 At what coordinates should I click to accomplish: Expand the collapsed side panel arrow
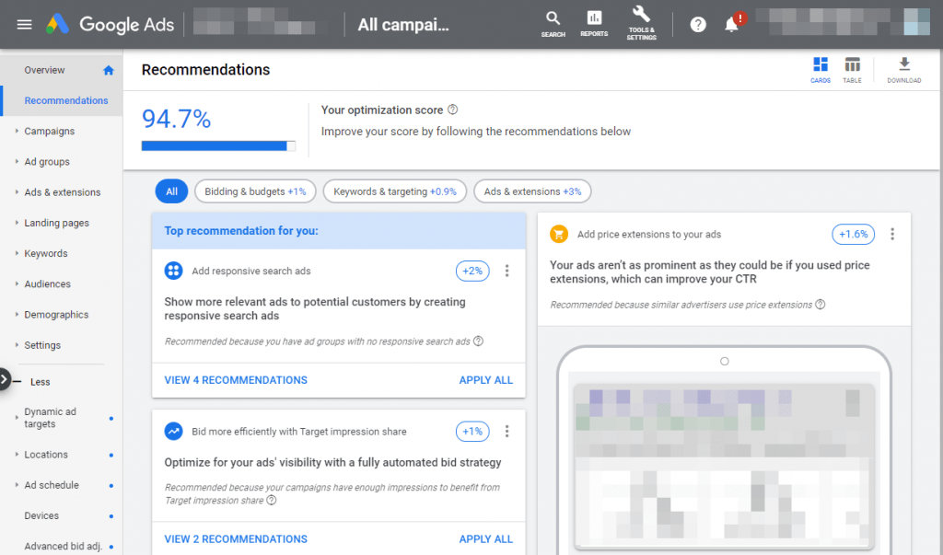5,379
